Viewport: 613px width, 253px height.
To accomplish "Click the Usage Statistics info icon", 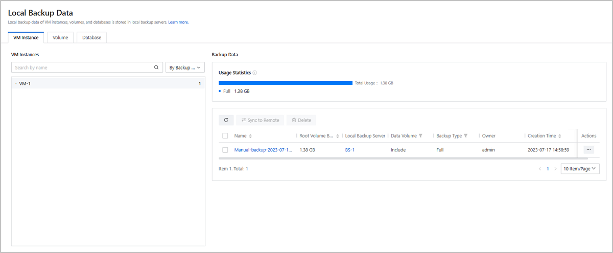I will pos(255,73).
